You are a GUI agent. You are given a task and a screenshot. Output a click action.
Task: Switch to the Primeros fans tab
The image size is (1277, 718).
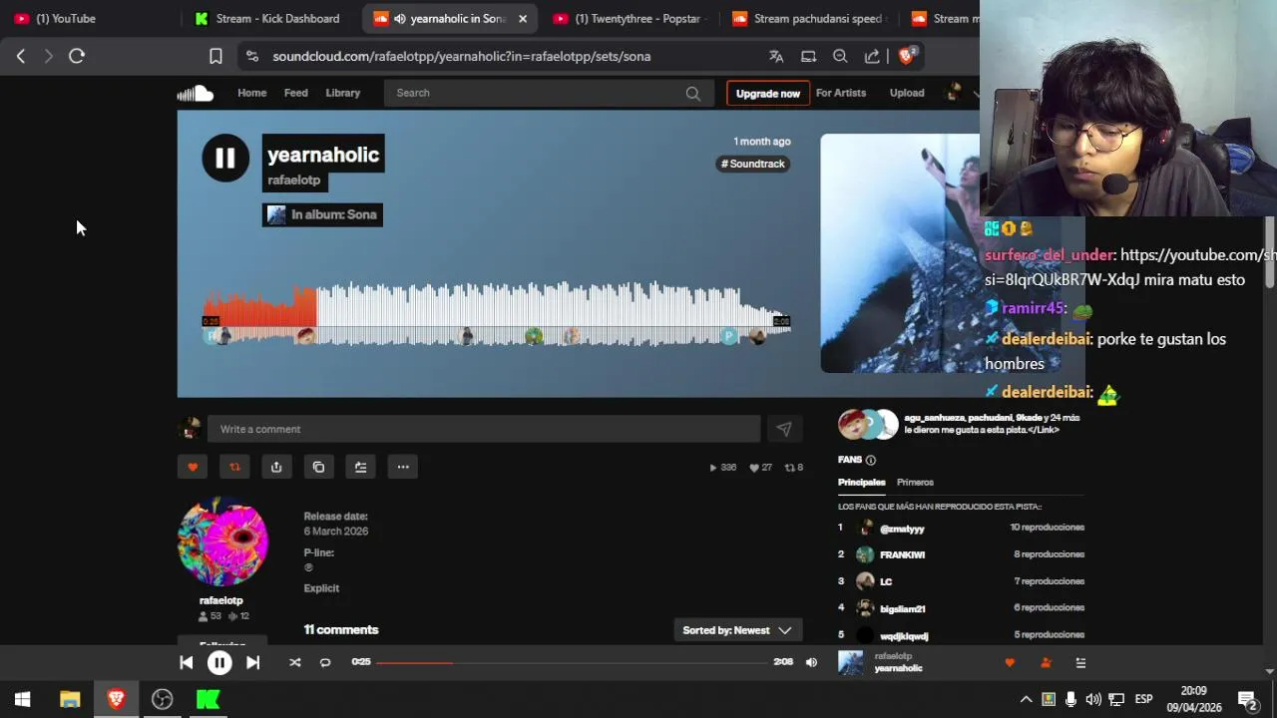[915, 482]
